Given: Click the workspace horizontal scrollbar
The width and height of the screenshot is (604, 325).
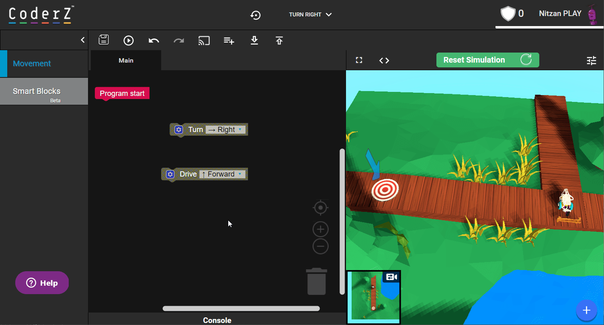Looking at the screenshot, I should point(241,309).
